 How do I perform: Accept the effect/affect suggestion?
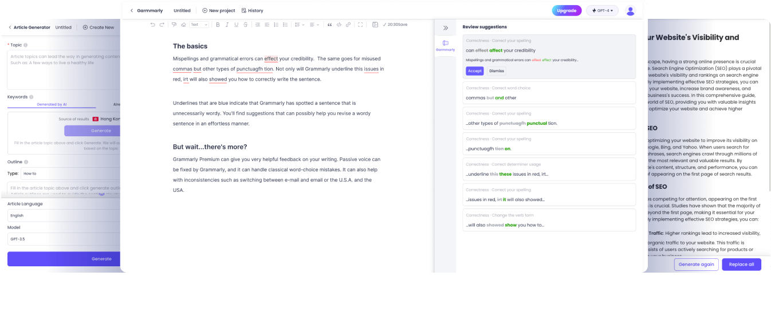click(475, 71)
